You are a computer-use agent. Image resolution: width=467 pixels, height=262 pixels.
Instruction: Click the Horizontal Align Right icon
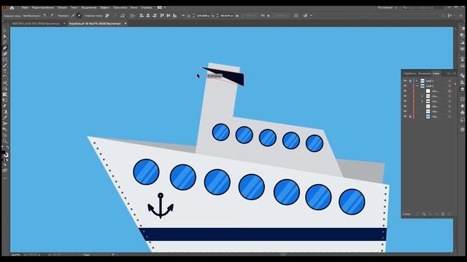click(154, 15)
